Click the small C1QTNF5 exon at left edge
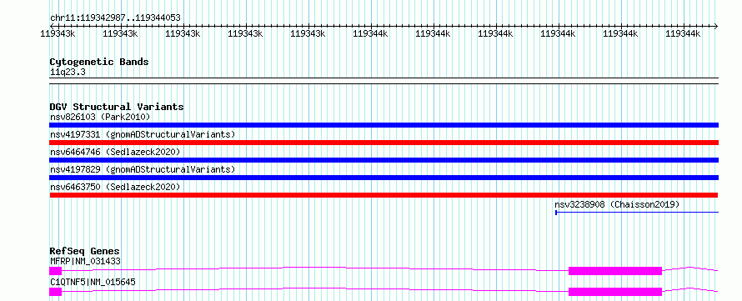 click(x=55, y=292)
